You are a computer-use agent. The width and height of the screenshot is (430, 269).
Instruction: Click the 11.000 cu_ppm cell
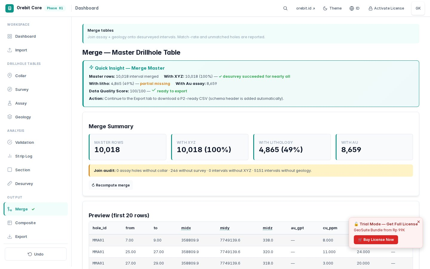329,252
